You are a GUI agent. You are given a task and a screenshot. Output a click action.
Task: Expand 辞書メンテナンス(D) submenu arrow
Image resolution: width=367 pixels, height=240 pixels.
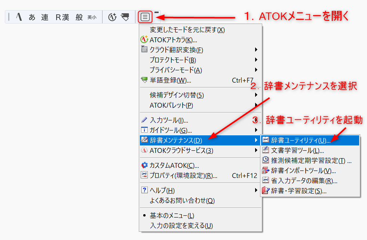256,140
